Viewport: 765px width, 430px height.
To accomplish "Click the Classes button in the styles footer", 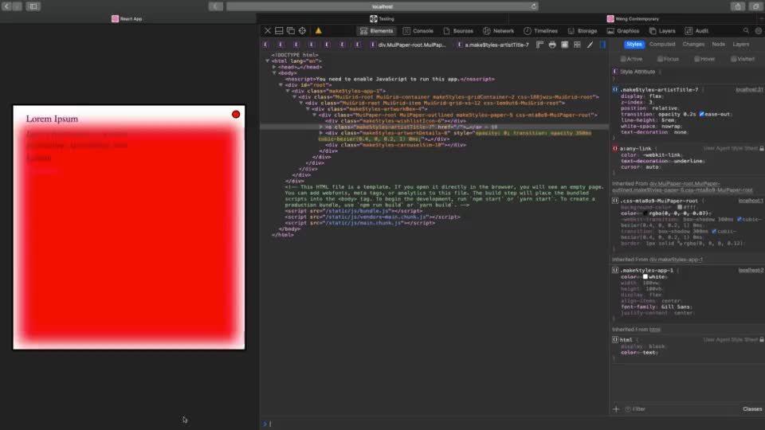I will (x=751, y=409).
